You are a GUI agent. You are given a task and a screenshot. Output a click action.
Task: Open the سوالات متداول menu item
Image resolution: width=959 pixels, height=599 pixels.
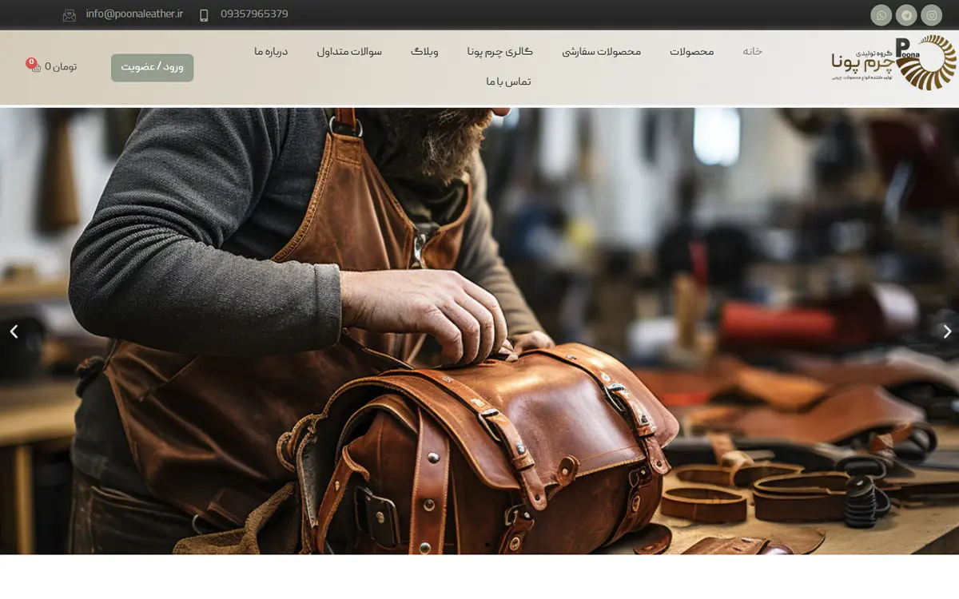pos(349,51)
